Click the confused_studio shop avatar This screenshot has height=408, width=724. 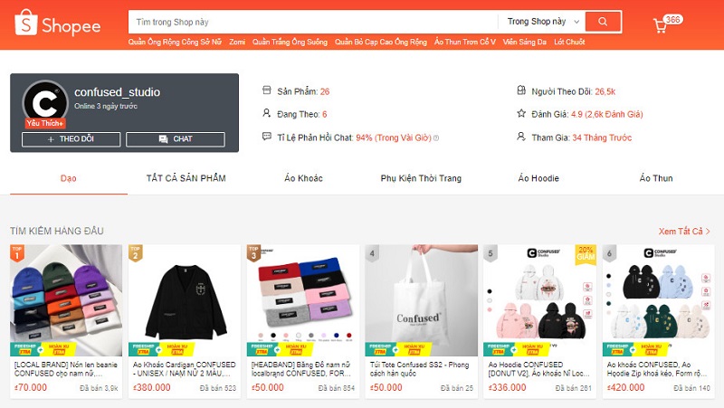pyautogui.click(x=44, y=102)
